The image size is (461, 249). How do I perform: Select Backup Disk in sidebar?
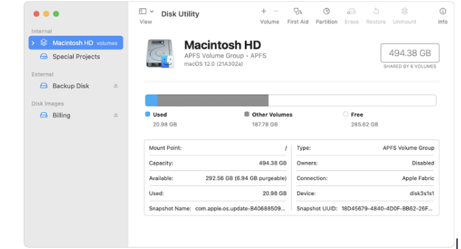pyautogui.click(x=70, y=86)
